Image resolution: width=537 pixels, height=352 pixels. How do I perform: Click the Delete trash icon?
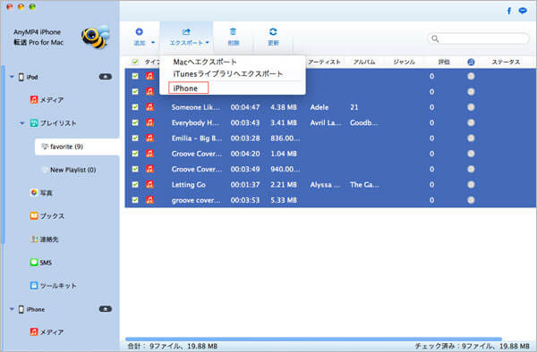pyautogui.click(x=233, y=31)
